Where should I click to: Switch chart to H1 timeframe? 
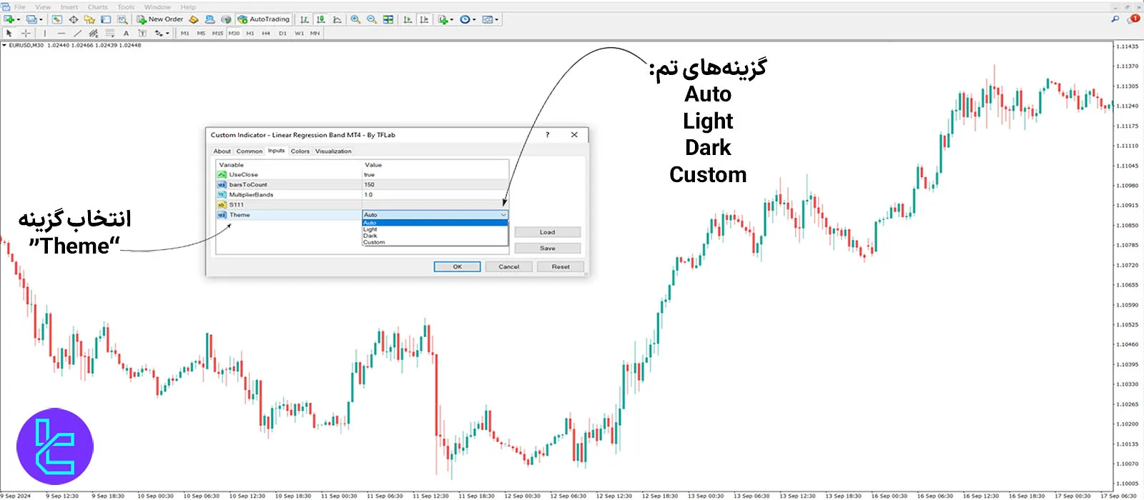tap(250, 33)
